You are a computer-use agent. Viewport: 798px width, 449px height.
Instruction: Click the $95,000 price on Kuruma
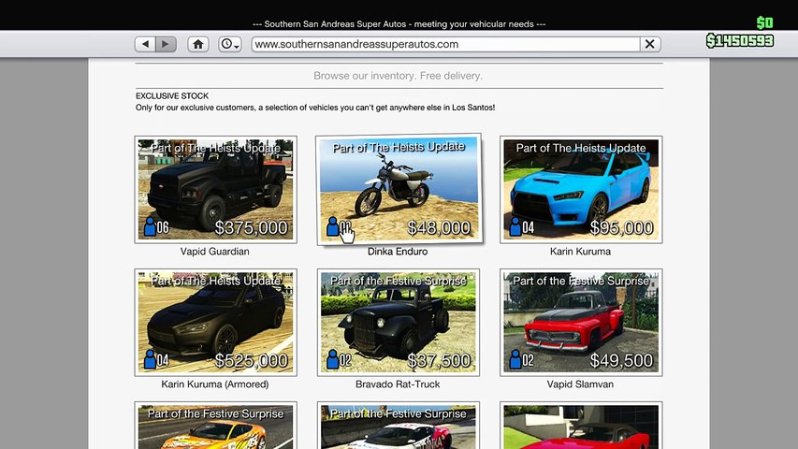[x=621, y=227]
